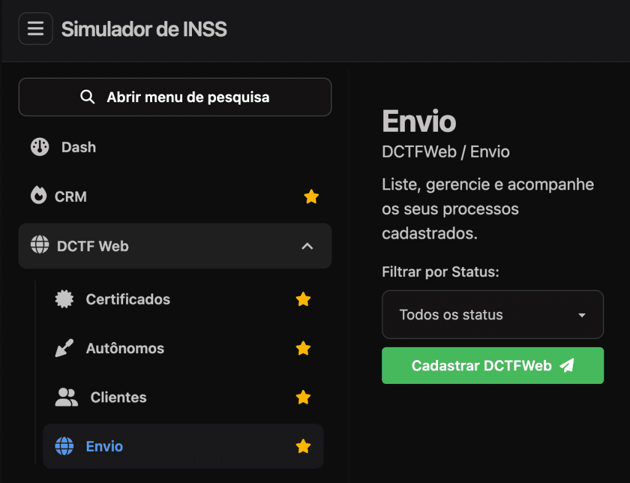Collapse the DCTF Web section
The width and height of the screenshot is (630, 483).
tap(306, 245)
